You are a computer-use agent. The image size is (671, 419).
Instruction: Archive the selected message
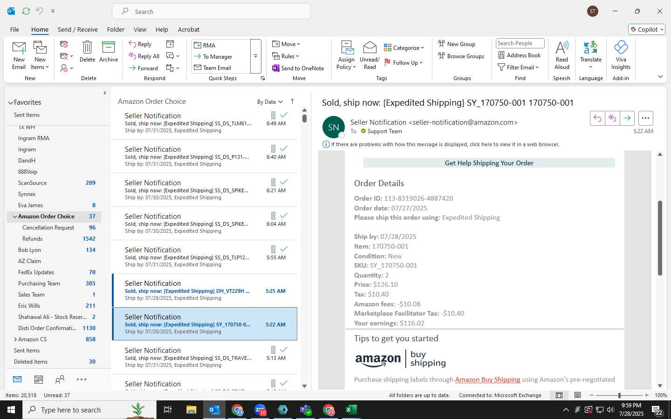coord(109,52)
